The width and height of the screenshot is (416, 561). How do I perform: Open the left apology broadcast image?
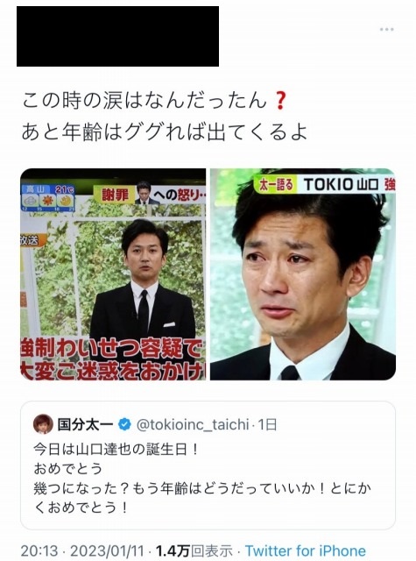(113, 274)
